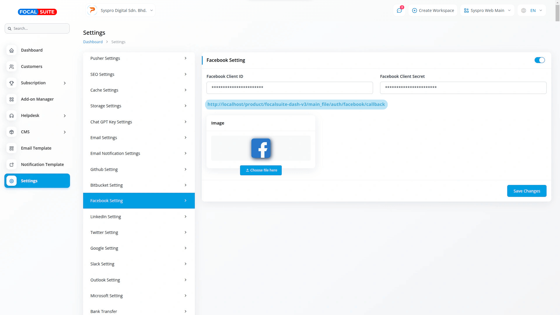
Task: Click the Notification Template icon
Action: point(12,164)
